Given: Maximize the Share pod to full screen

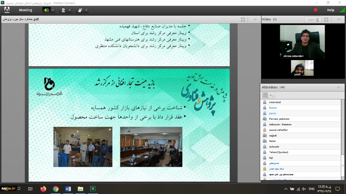Looking at the screenshot, I should tap(243, 19).
